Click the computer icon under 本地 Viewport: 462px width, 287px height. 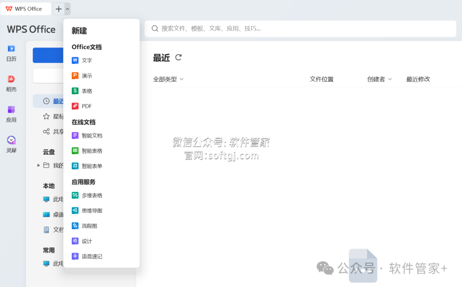tap(46, 199)
